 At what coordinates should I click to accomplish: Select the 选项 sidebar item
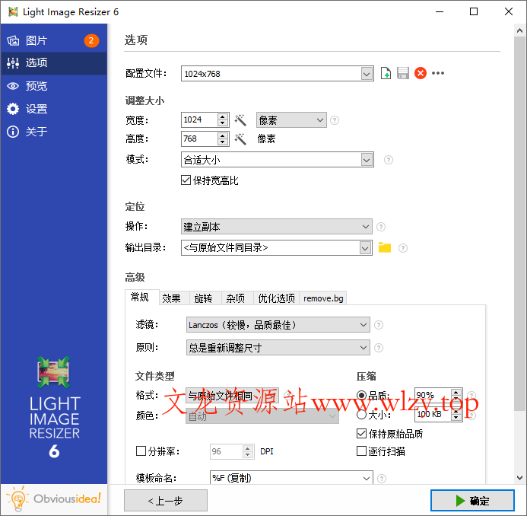(54, 63)
